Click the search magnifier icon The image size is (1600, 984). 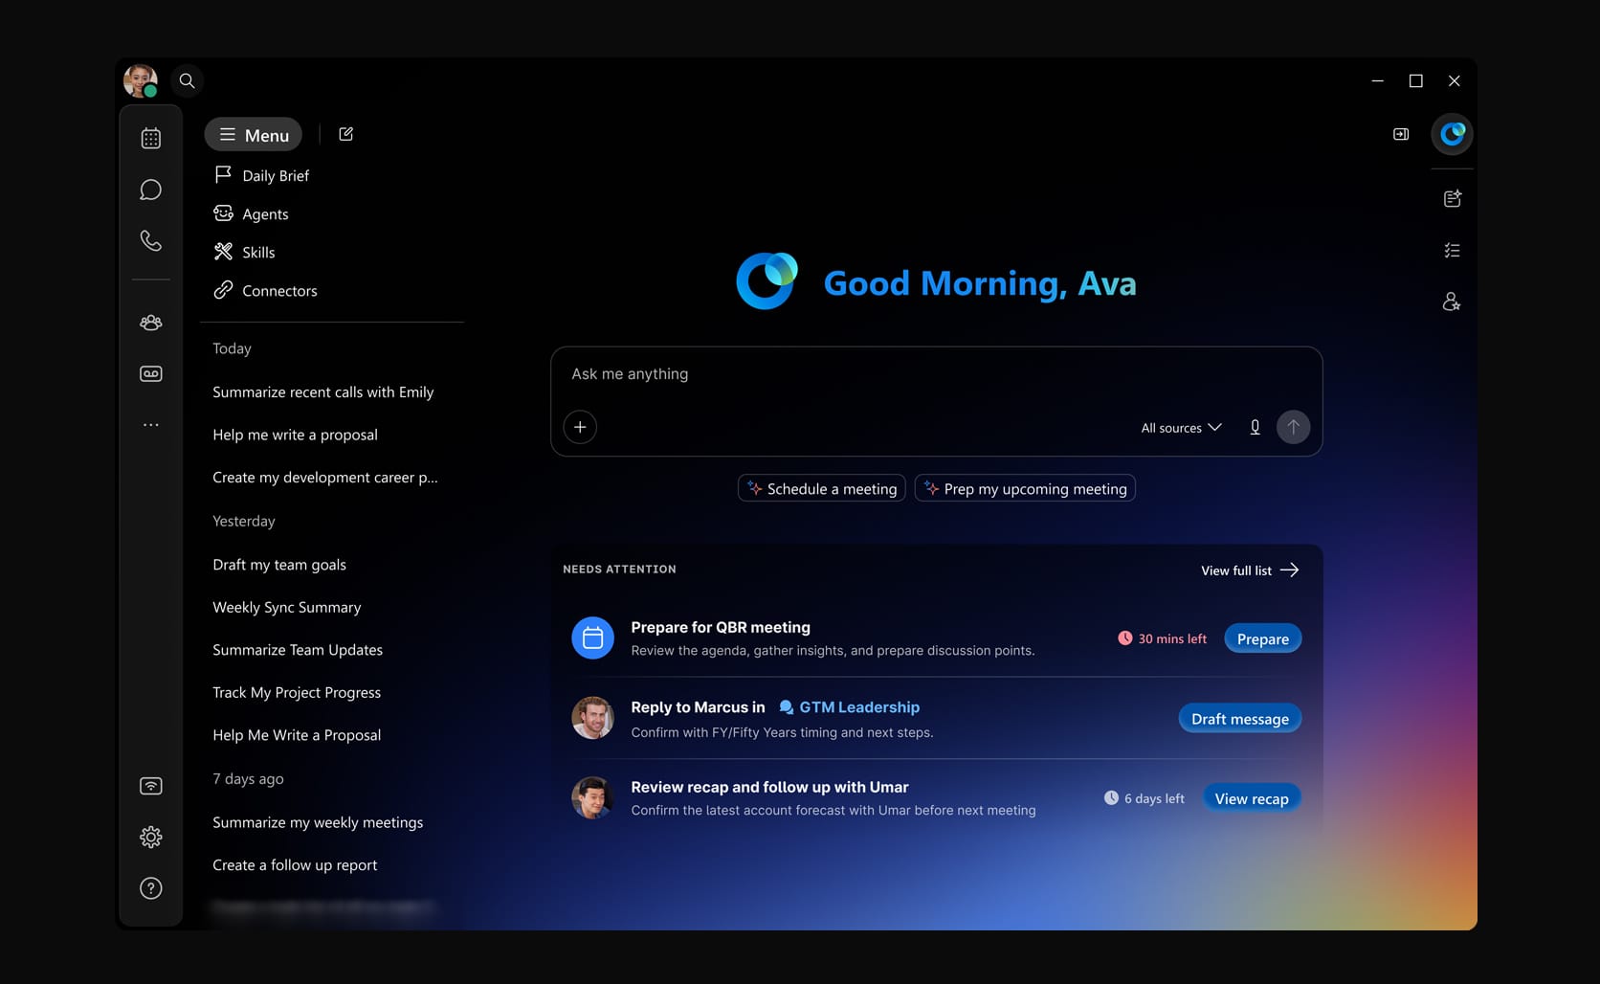(x=188, y=81)
